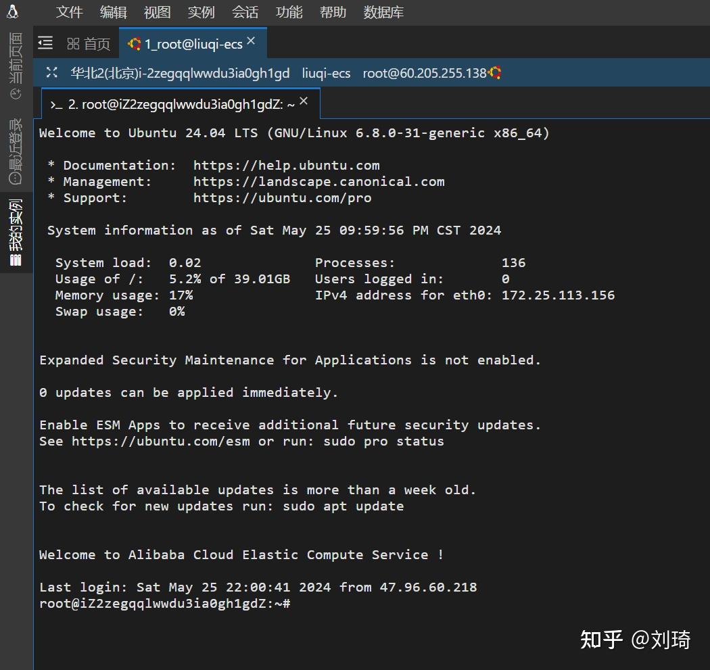Open the 文件 menu

(68, 11)
